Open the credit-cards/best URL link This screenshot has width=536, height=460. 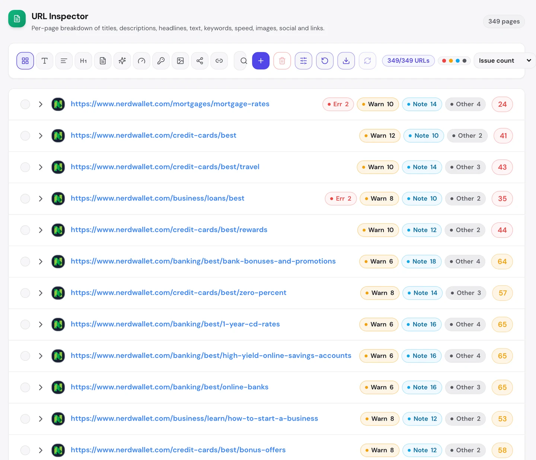click(153, 135)
